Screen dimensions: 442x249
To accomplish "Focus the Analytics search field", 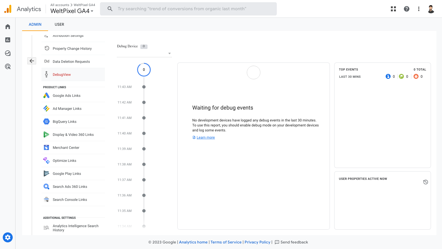I will click(x=188, y=9).
